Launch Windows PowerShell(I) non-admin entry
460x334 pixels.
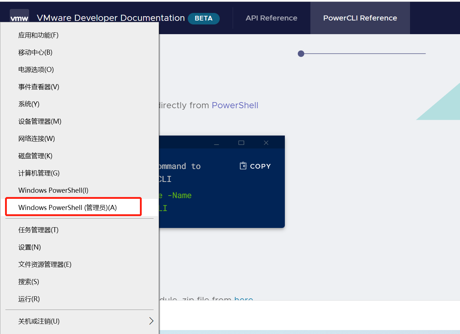coord(79,190)
